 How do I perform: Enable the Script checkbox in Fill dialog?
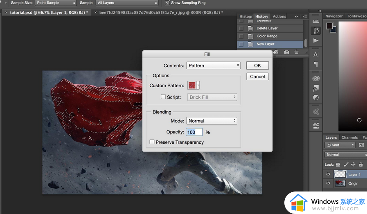[163, 97]
